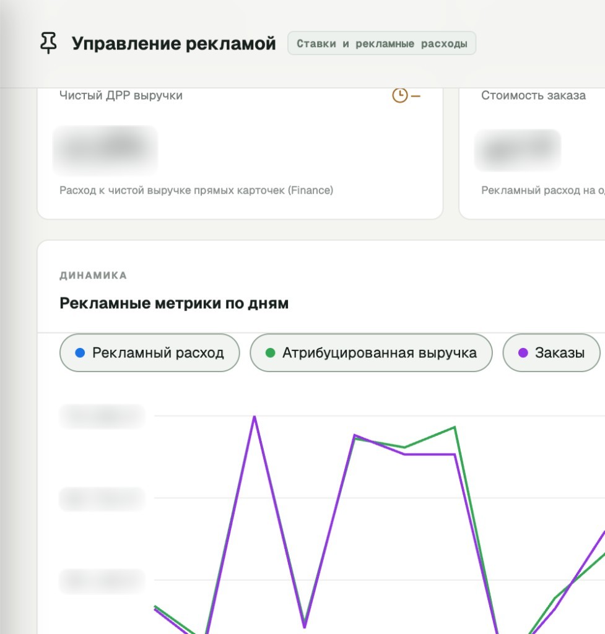This screenshot has width=605, height=634.
Task: Toggle the Заказы series chip
Action: 551,352
